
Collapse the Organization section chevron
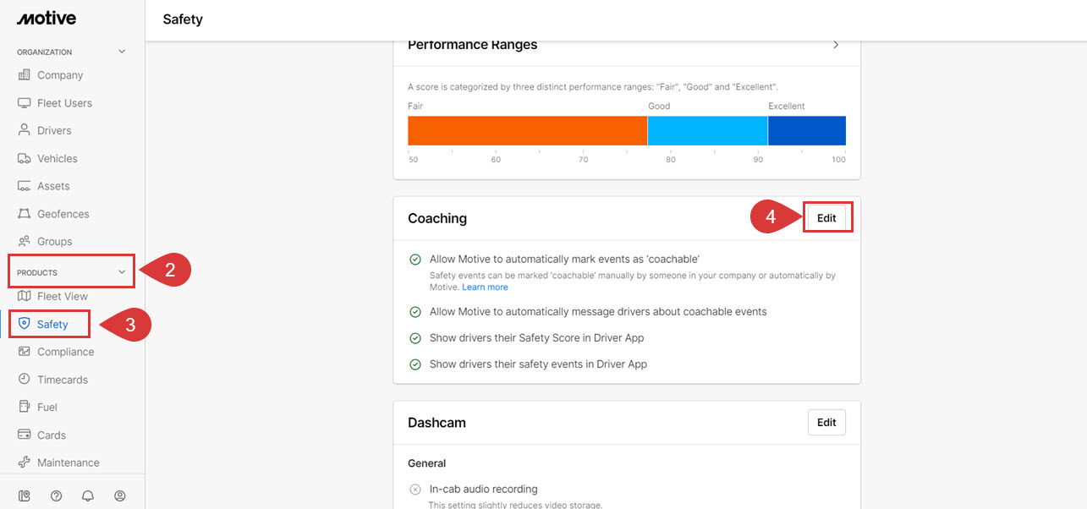coord(122,52)
